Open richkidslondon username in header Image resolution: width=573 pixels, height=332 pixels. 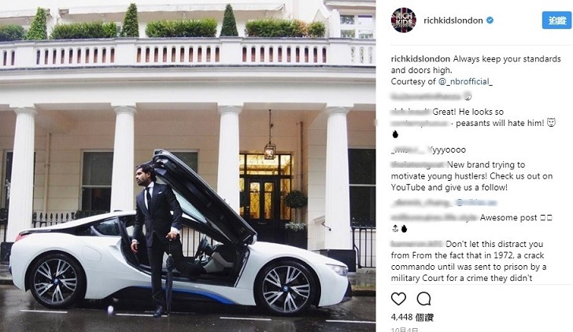click(x=453, y=20)
